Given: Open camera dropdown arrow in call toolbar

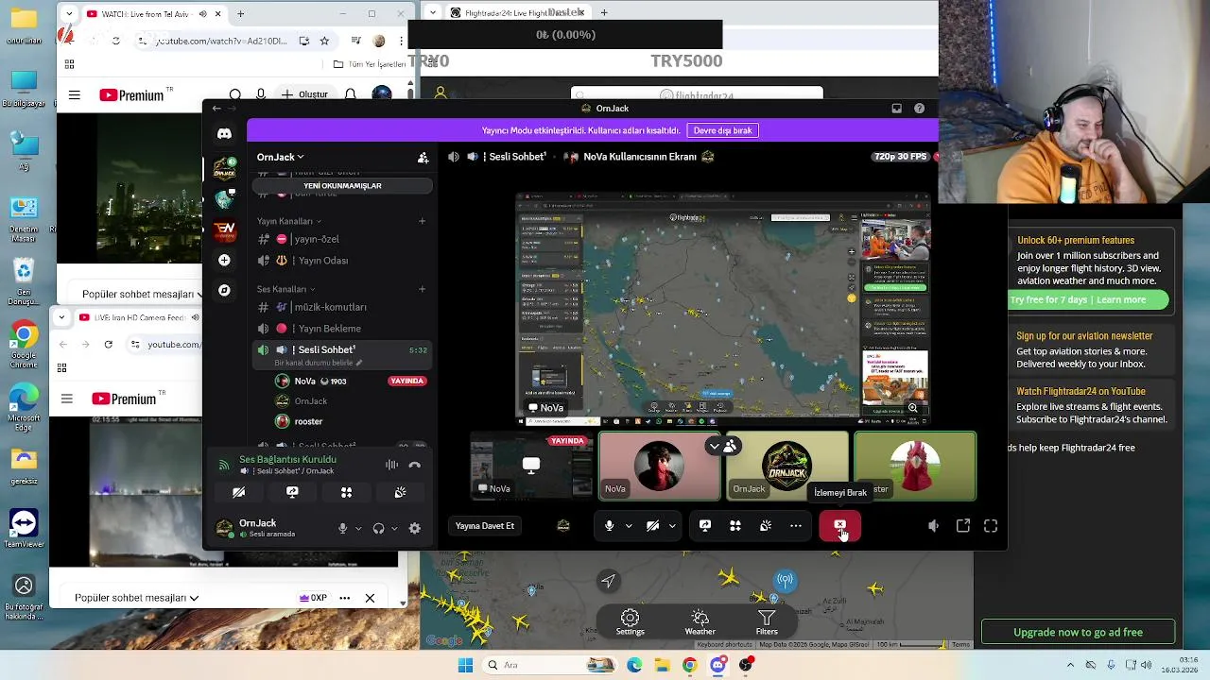Looking at the screenshot, I should point(672,526).
